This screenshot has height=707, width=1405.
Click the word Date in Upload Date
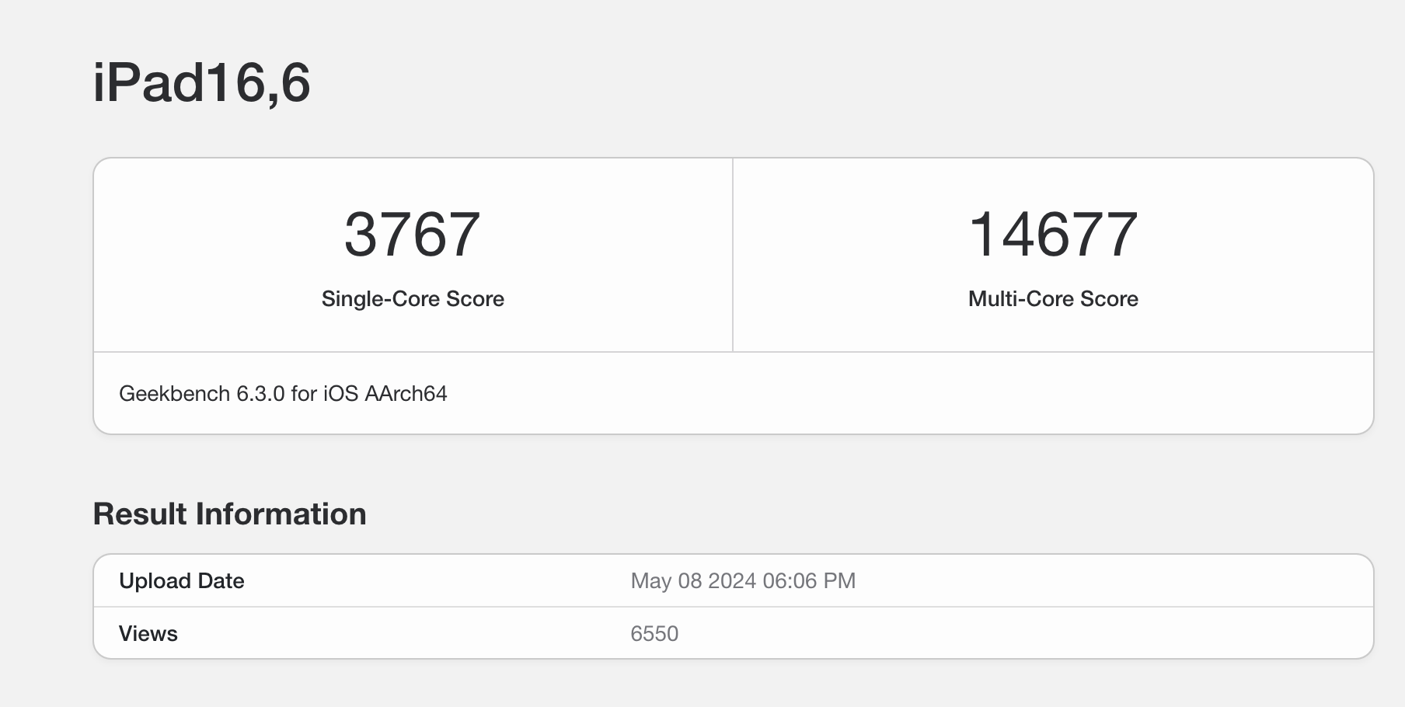(221, 581)
